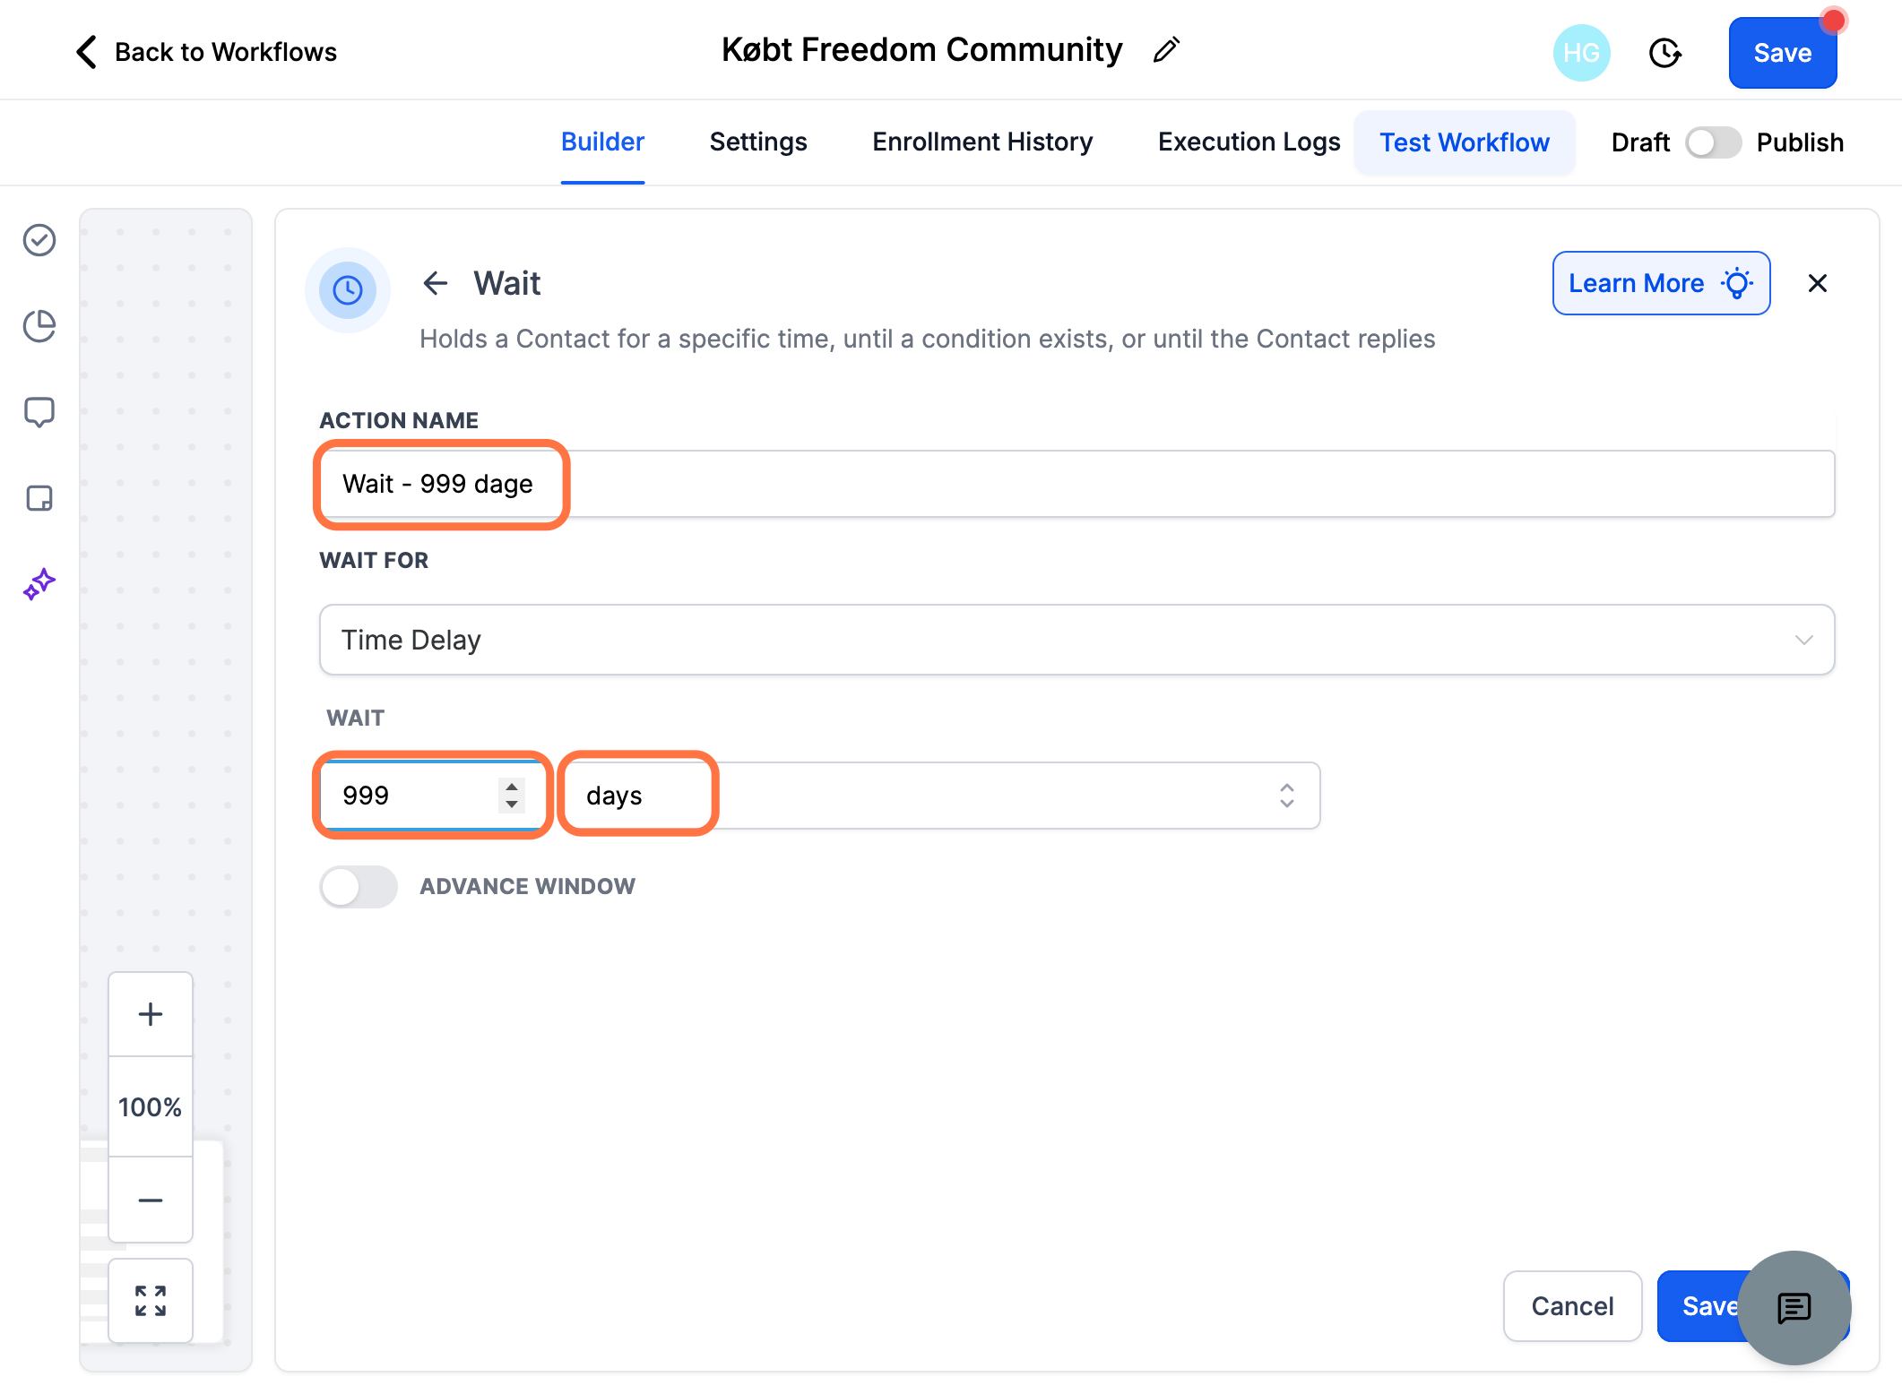Click the checkmark circle sidebar icon
Viewport: 1902px width, 1394px height.
click(x=39, y=240)
